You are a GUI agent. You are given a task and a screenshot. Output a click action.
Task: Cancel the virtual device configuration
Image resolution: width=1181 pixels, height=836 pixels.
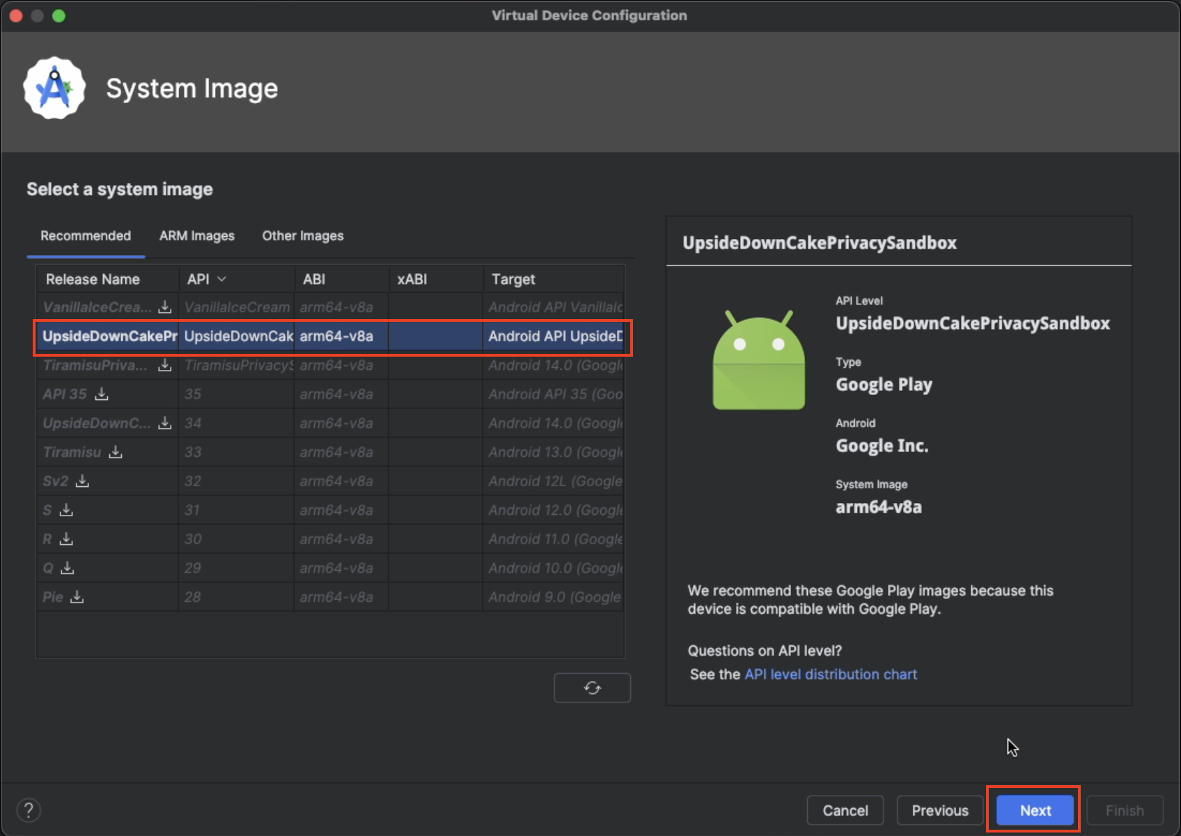pyautogui.click(x=845, y=810)
